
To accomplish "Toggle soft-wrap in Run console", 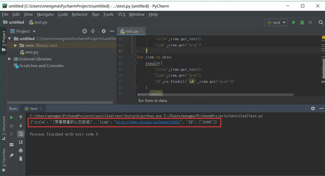I will [x=21, y=134].
